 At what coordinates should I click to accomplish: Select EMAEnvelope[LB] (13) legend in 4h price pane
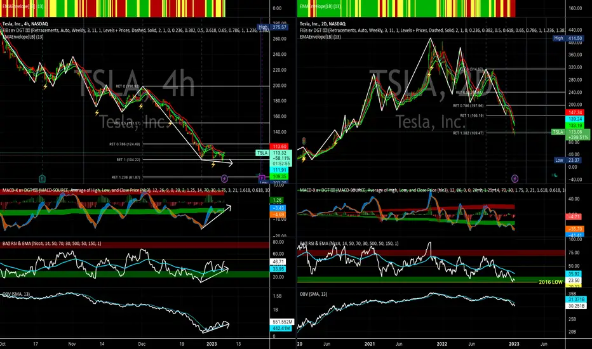[23, 37]
